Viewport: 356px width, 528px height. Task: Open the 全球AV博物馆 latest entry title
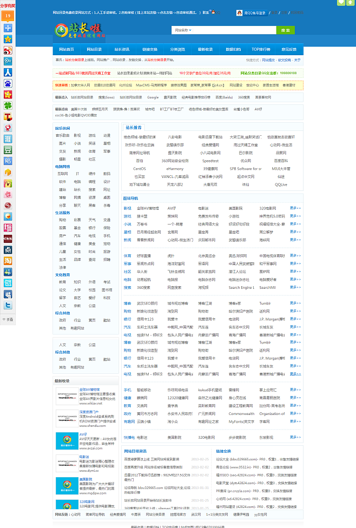coord(90,390)
